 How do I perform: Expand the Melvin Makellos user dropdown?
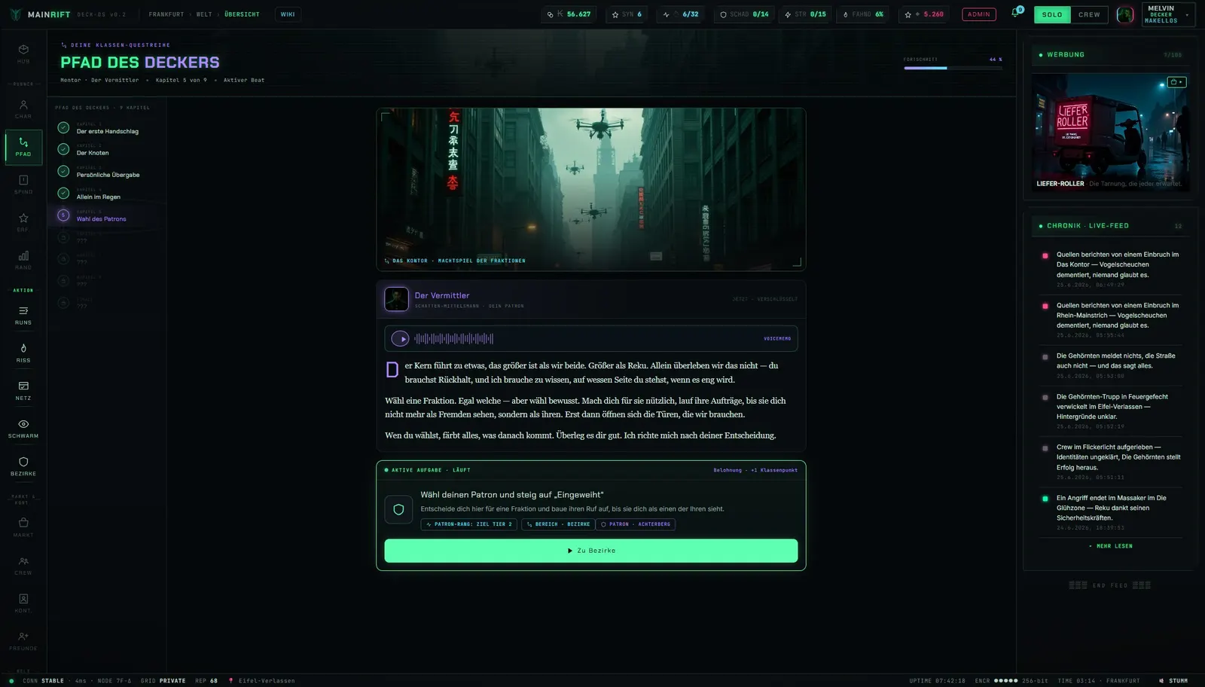pos(1168,14)
